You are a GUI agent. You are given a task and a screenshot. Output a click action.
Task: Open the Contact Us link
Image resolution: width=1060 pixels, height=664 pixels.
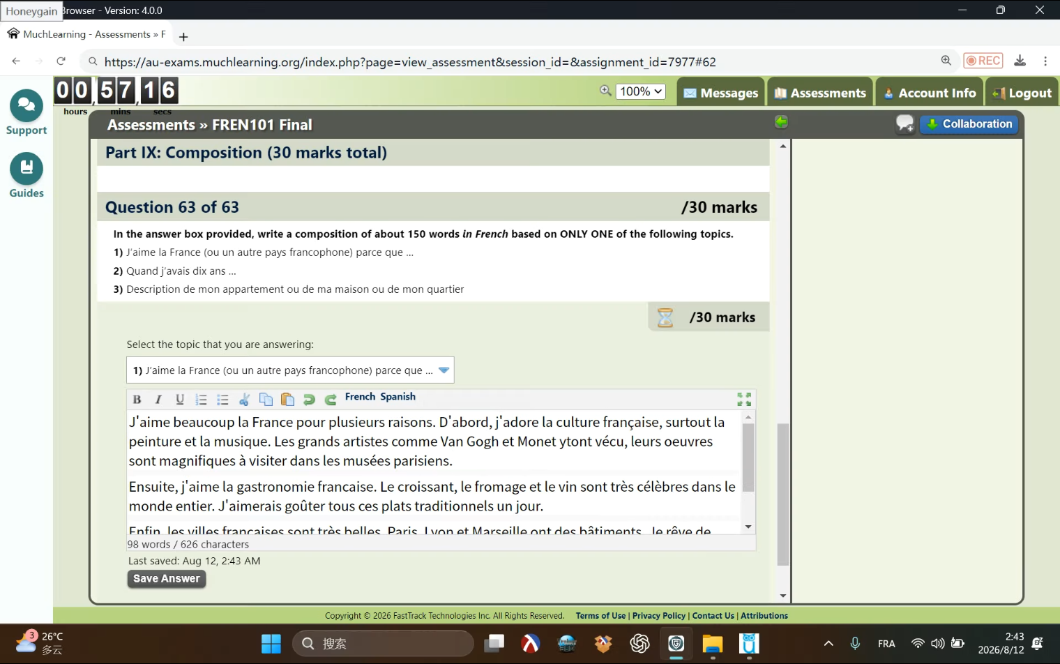click(713, 616)
